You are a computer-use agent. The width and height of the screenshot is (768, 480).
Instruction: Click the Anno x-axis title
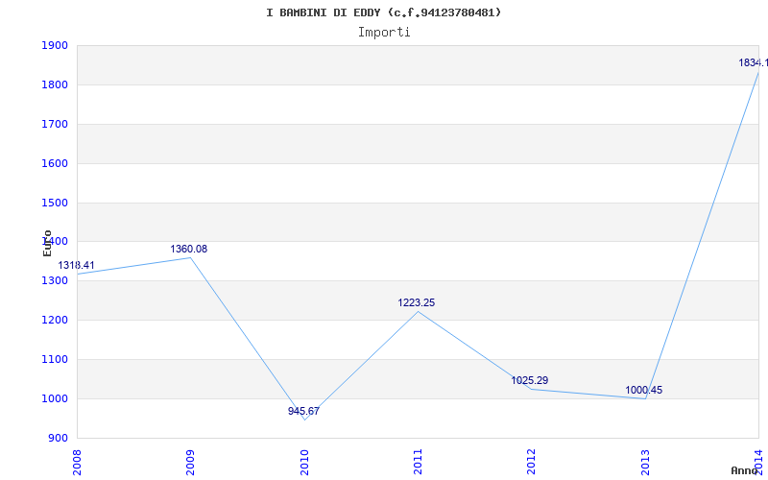pos(744,470)
